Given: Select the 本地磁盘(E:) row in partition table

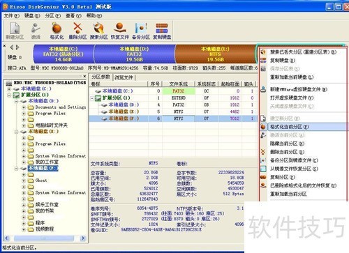Looking at the screenshot, I should pos(173,112).
